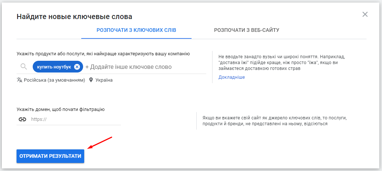Select the 'купить ноутбук' keyword chip
Image resolution: width=382 pixels, height=171 pixels.
point(54,67)
